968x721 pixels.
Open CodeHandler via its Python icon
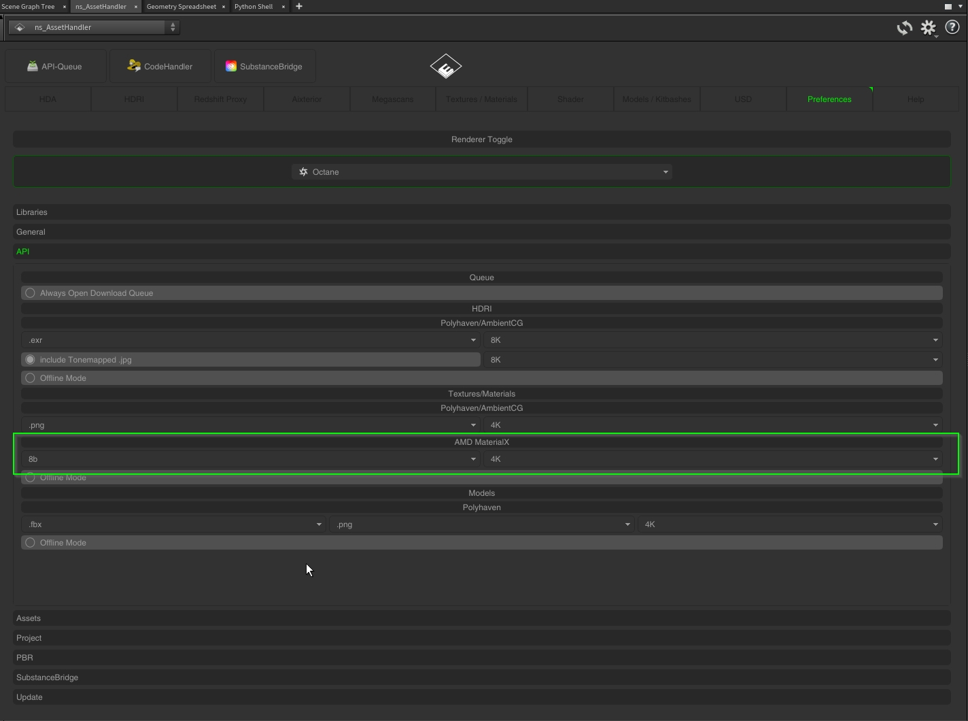pos(134,66)
